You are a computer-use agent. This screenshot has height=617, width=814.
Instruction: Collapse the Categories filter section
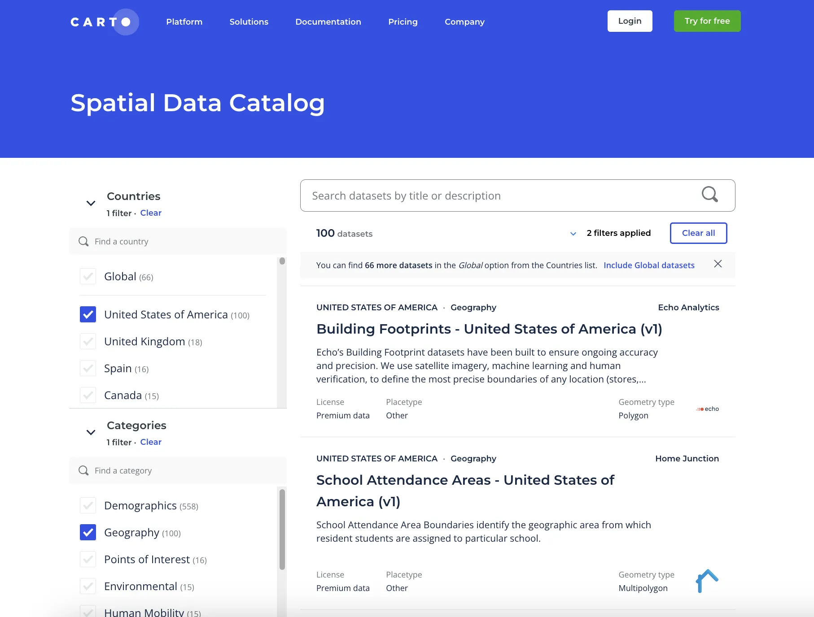click(90, 432)
